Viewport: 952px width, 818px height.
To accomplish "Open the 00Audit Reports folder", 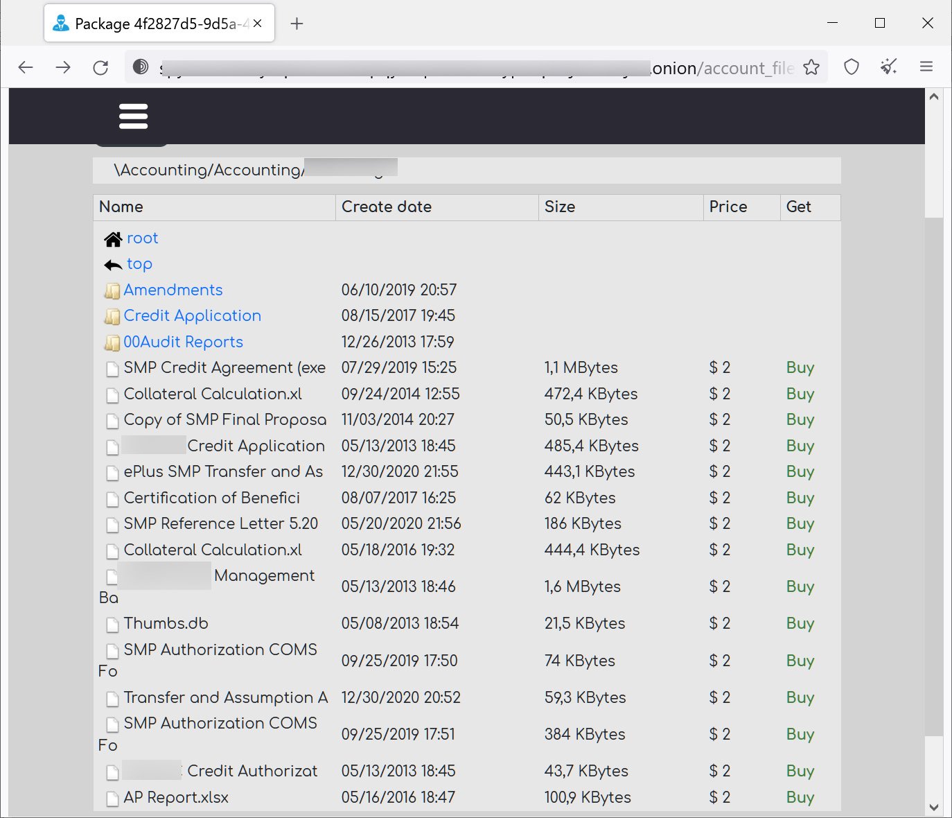I will click(x=183, y=342).
